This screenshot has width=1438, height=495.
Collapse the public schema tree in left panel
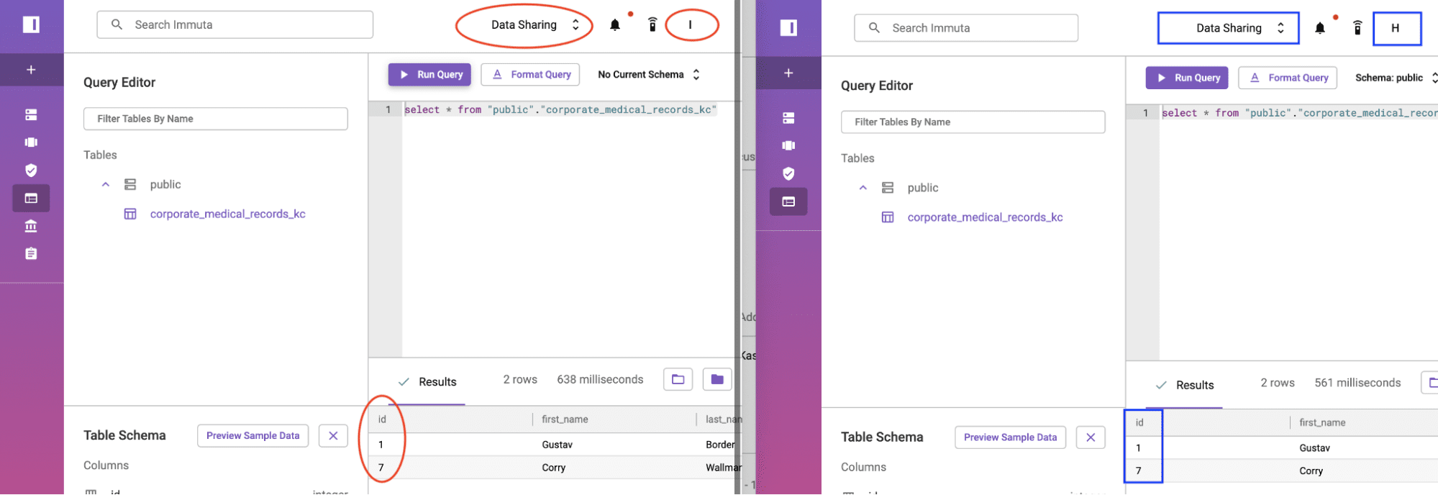tap(106, 185)
